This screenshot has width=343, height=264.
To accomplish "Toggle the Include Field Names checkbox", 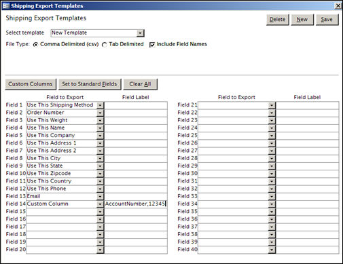I will 152,45.
